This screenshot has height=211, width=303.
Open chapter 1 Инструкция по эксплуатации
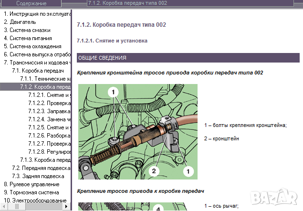click(37, 14)
